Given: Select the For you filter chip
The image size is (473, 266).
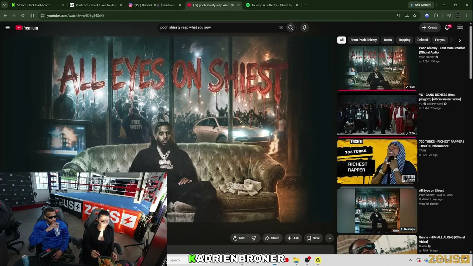Looking at the screenshot, I should coord(440,40).
